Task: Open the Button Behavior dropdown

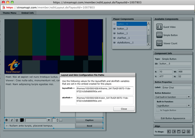Action: [x=173, y=97]
